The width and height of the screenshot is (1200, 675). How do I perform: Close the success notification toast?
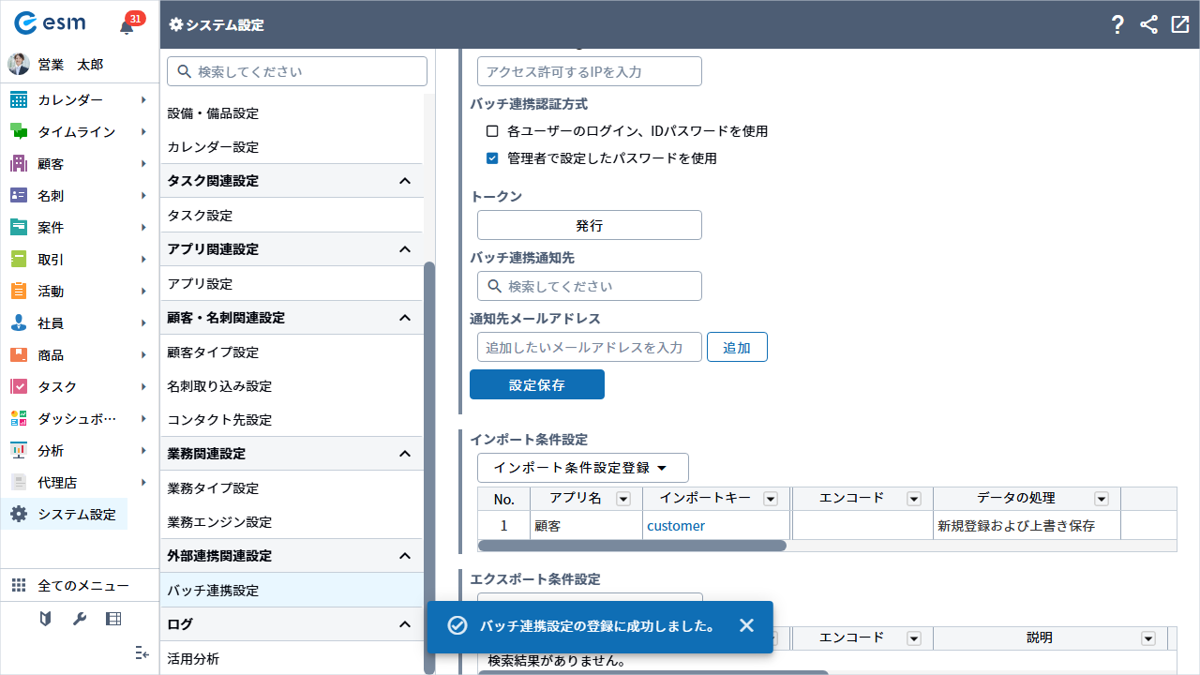[746, 625]
